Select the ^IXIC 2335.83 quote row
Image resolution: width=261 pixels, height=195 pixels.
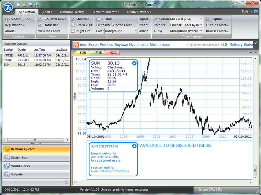click(36, 60)
